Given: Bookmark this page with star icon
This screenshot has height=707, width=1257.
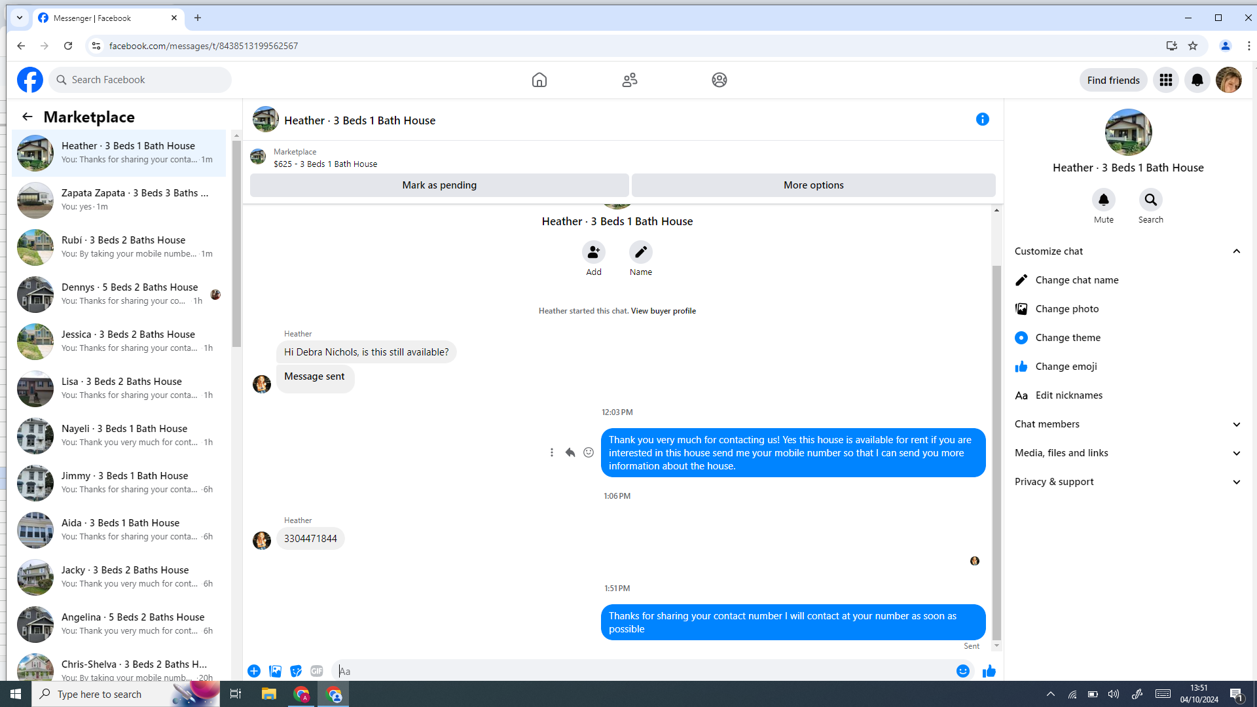Looking at the screenshot, I should (1193, 46).
